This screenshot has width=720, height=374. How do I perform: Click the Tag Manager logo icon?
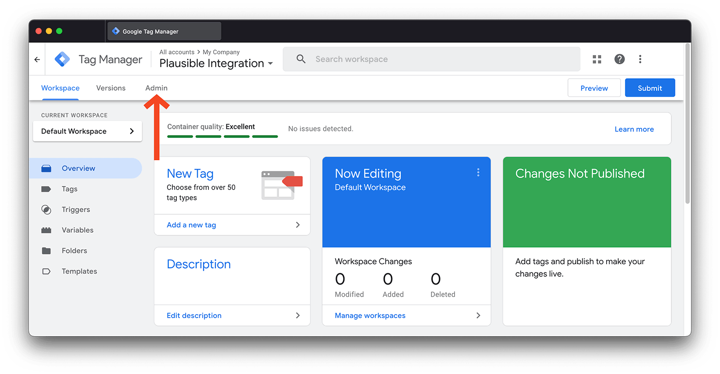[62, 59]
